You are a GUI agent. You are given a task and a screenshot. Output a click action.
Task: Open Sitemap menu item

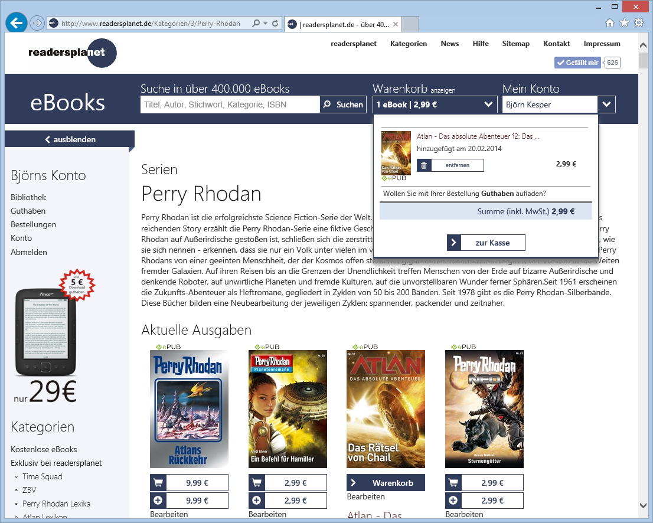515,44
